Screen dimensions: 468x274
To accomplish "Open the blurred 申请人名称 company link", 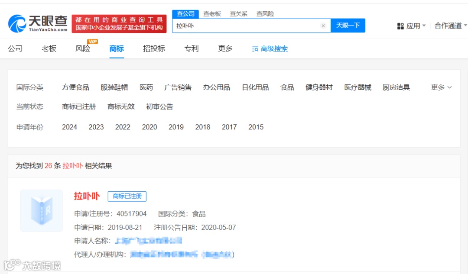I will [148, 241].
